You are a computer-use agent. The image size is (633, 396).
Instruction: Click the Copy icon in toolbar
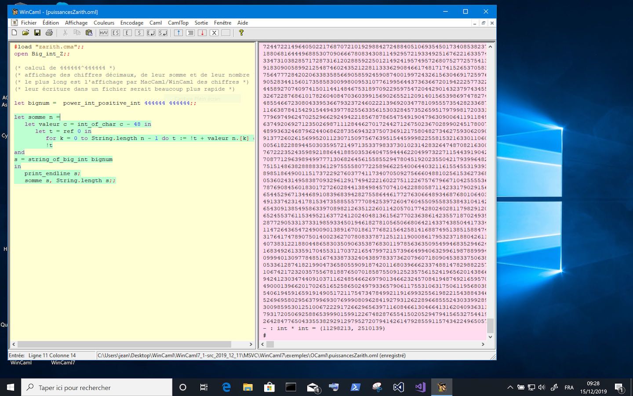pos(77,33)
